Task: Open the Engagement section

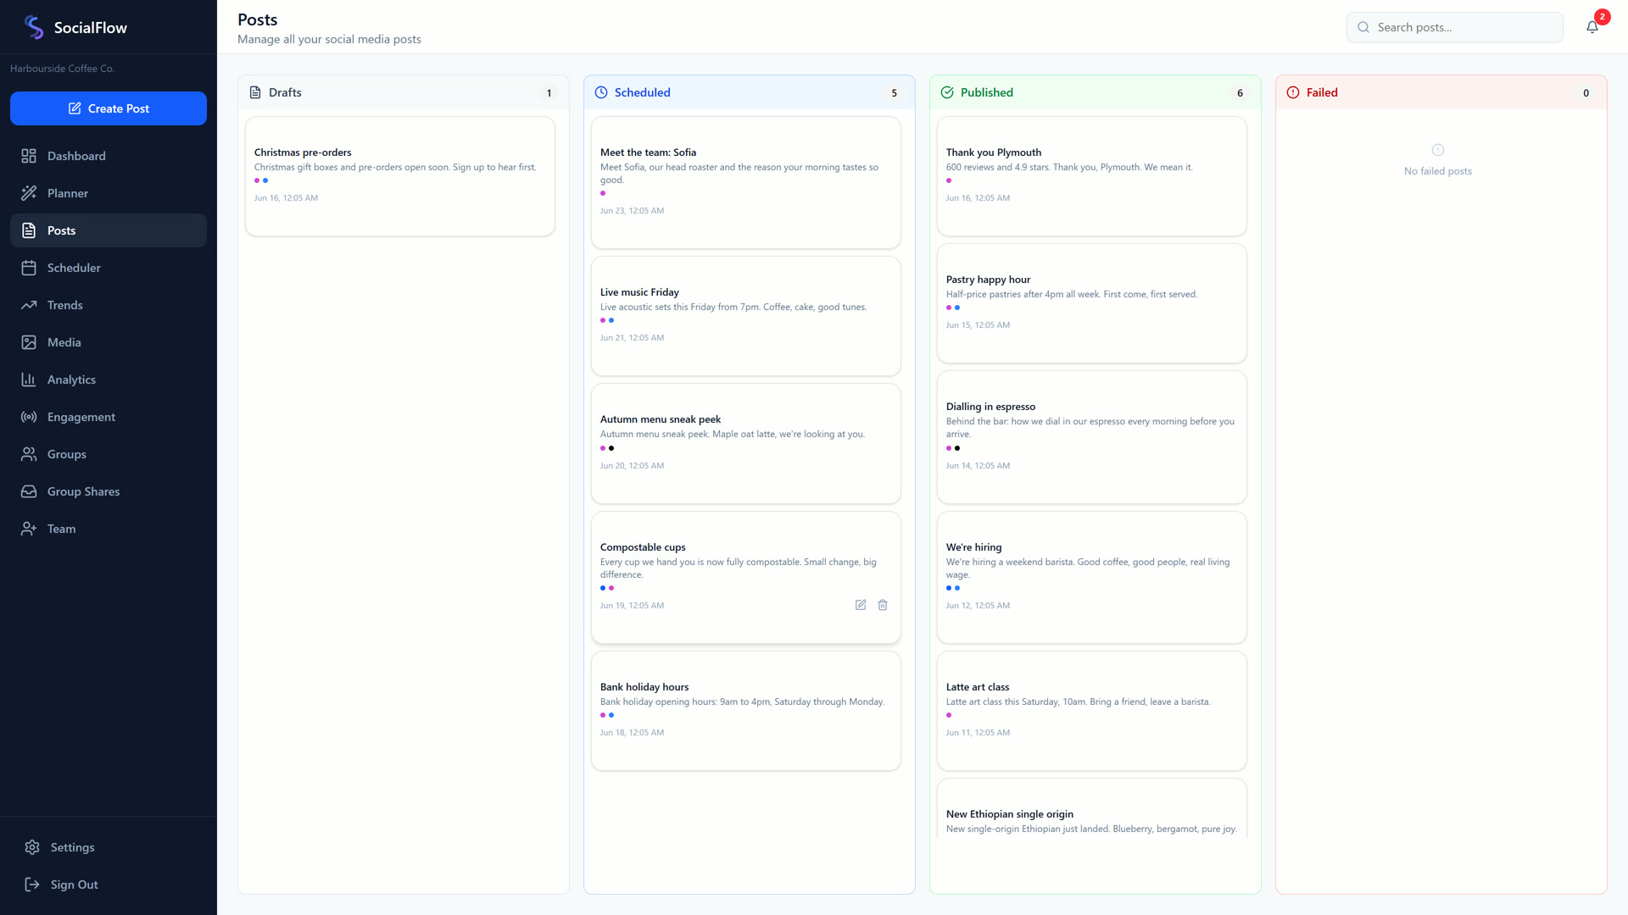Action: (x=109, y=417)
